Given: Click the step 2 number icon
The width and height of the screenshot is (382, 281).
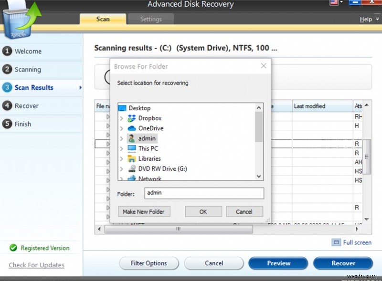Looking at the screenshot, I should coord(7,69).
